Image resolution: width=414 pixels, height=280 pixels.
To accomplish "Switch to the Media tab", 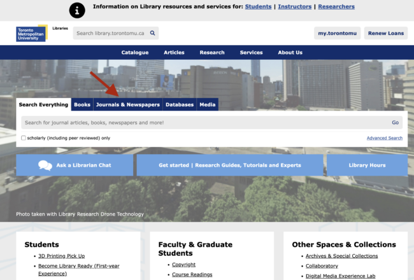I will pos(207,104).
